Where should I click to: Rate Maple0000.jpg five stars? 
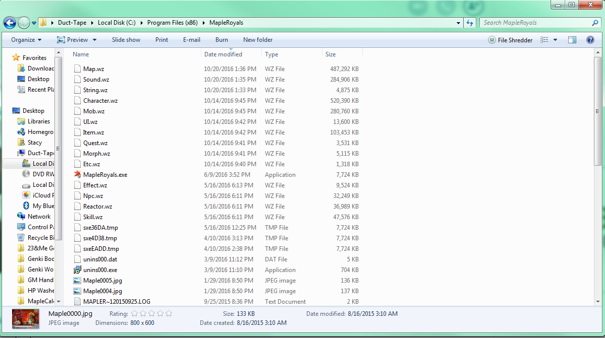point(169,313)
